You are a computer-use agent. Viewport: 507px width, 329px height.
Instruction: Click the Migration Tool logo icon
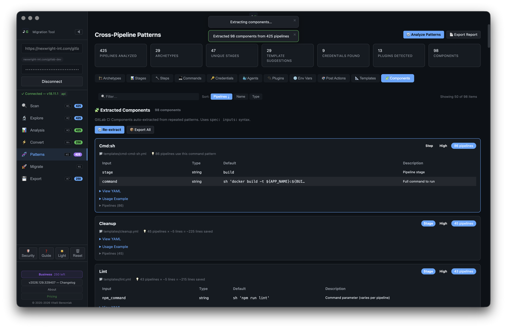click(26, 32)
